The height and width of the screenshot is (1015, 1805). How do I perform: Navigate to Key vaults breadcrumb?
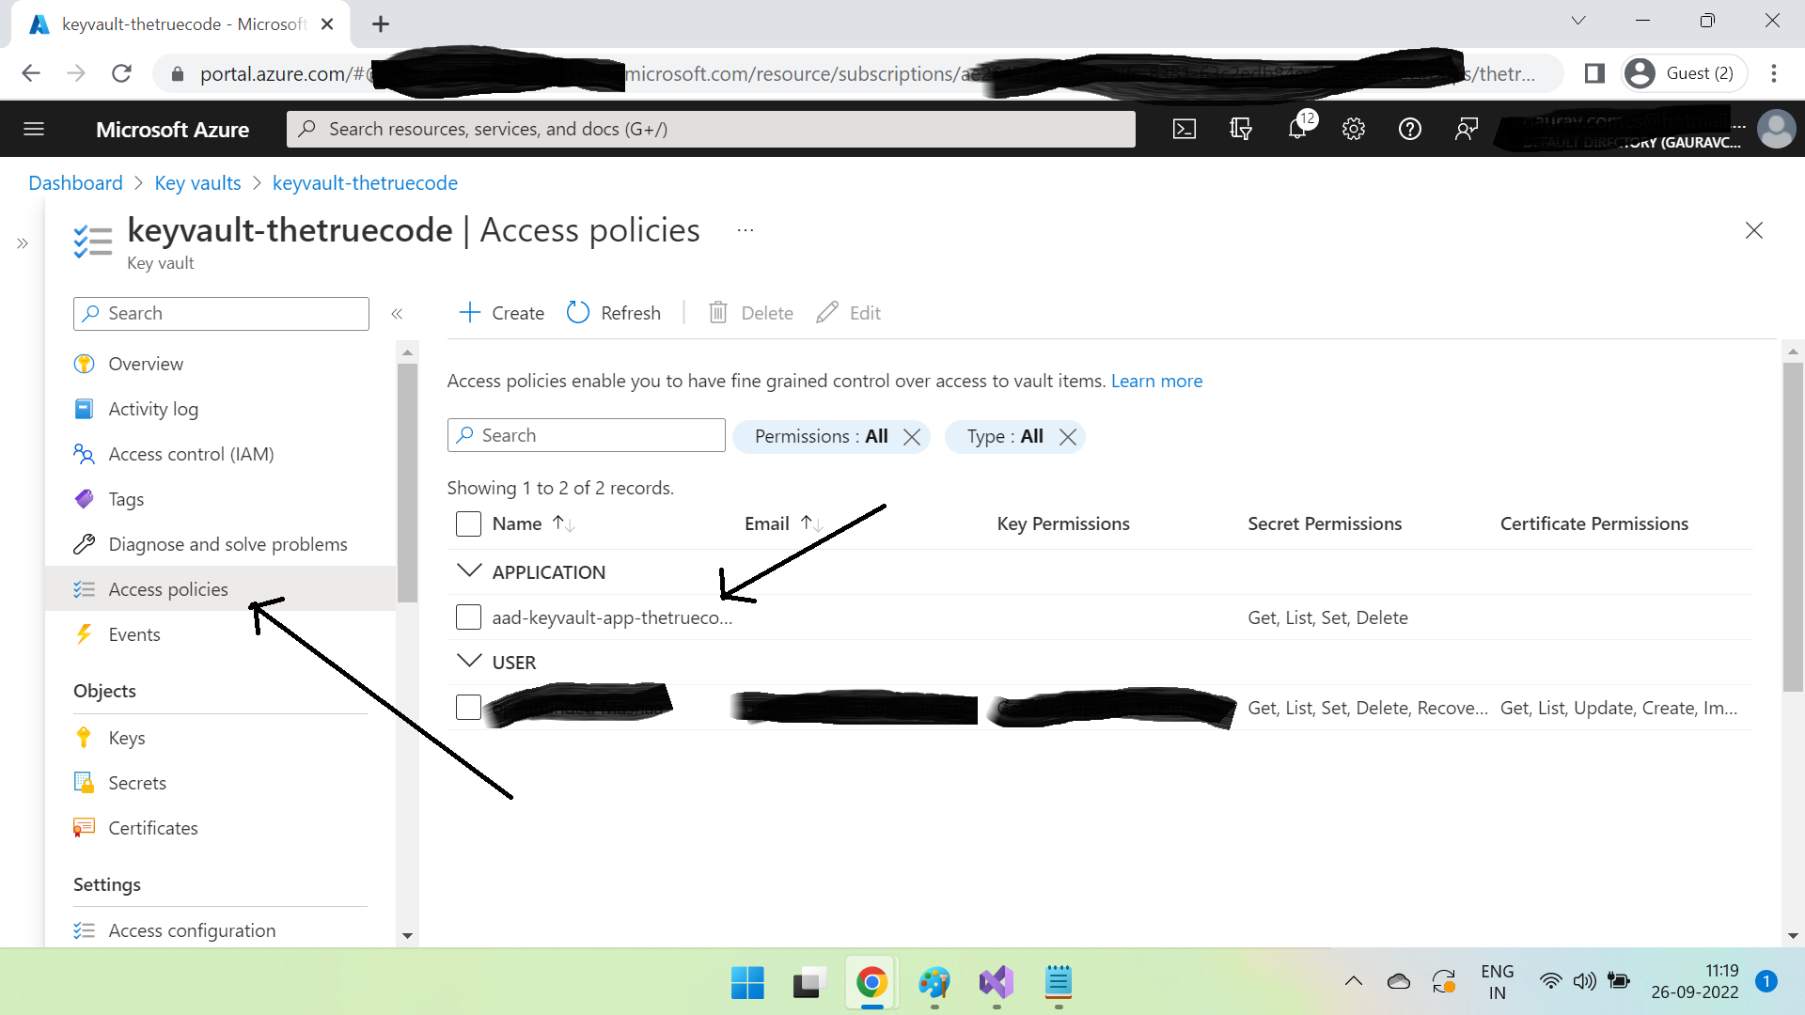197,183
